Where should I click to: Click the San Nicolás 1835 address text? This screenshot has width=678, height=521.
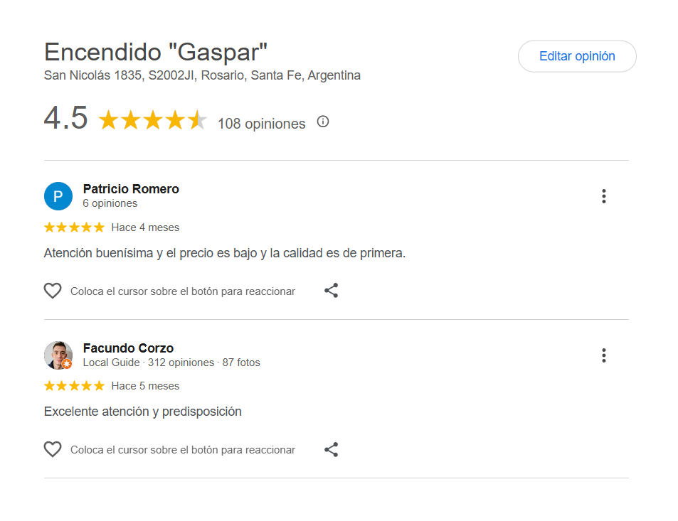(202, 75)
